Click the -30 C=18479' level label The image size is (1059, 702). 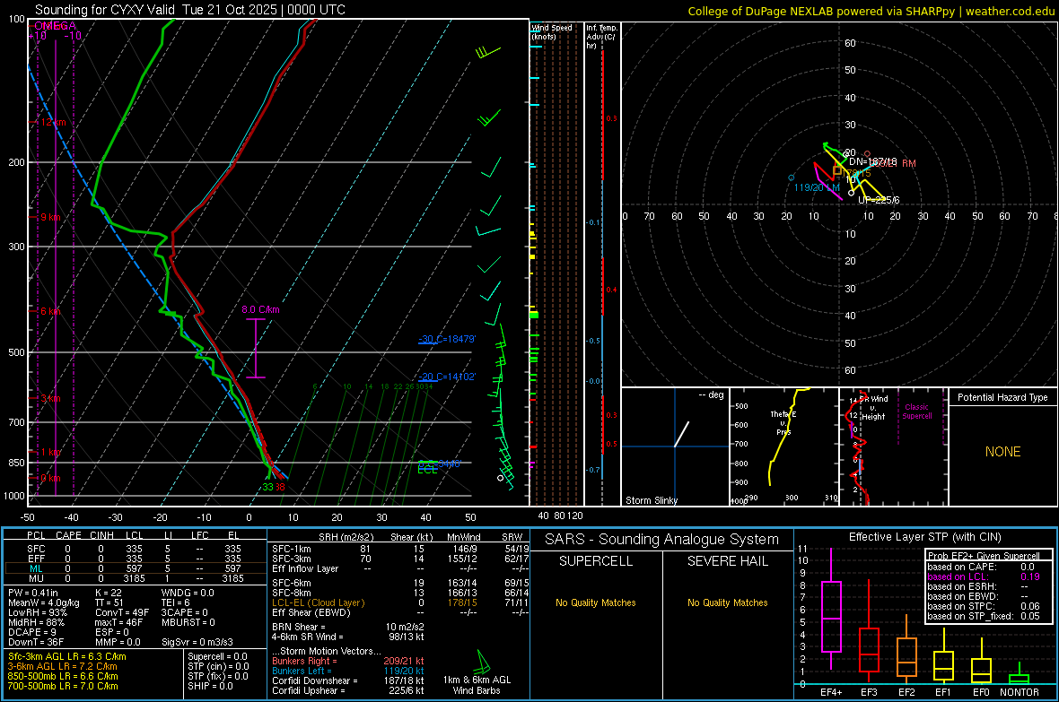[x=447, y=339]
